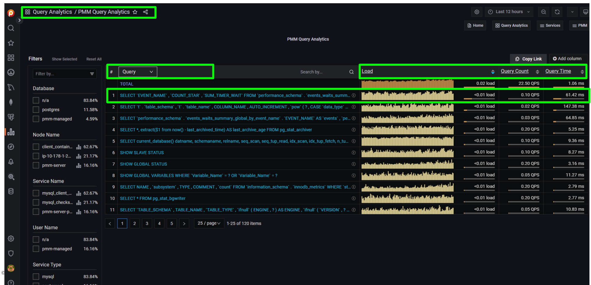Open the Explore compass icon in sidebar
Screen dimensions: 591x285
coord(11,147)
